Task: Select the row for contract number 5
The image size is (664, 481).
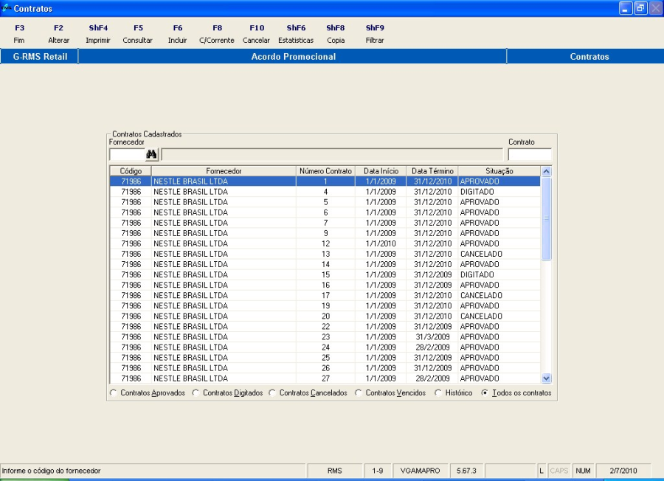Action: click(325, 202)
